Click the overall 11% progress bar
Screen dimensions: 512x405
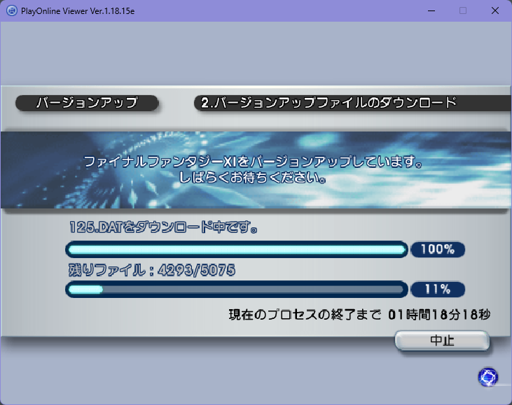(237, 290)
